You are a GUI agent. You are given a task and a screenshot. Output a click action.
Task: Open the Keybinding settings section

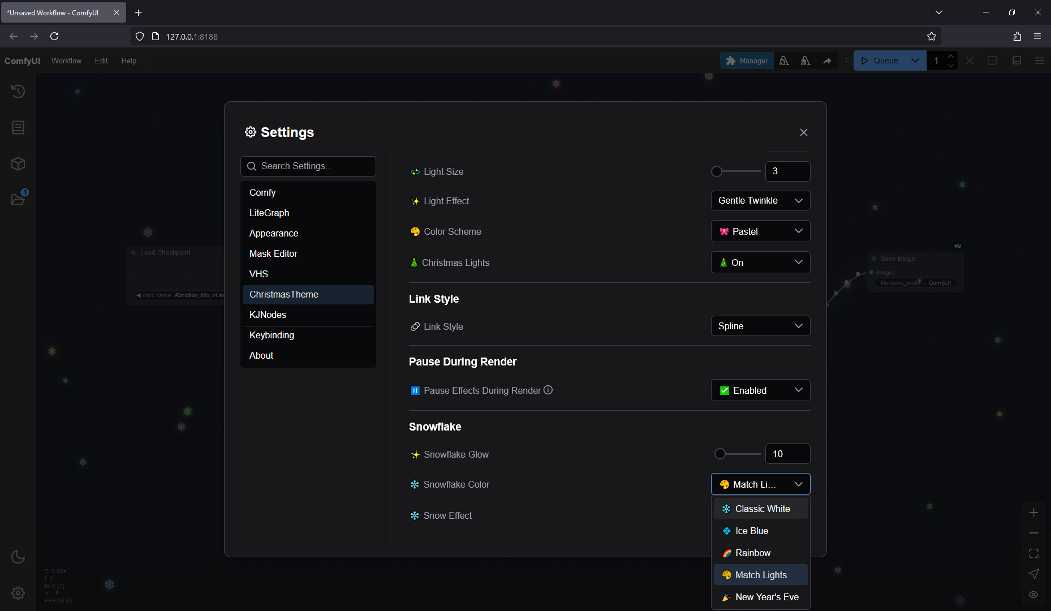tap(308, 335)
